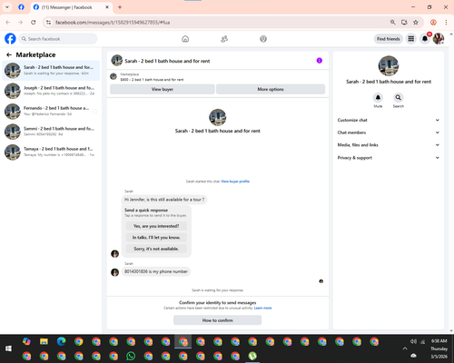This screenshot has width=454, height=363.
Task: Click the message "Hi Jennifer, is this still available"
Action: [164, 200]
